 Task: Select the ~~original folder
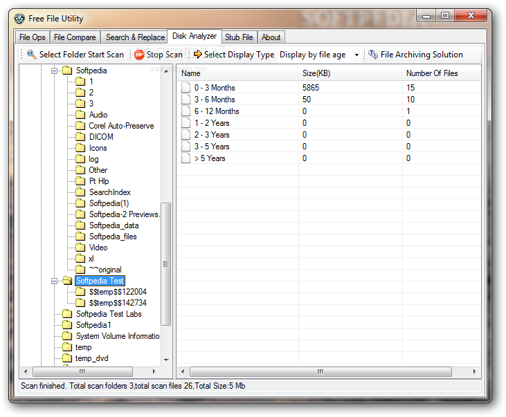[x=105, y=270]
